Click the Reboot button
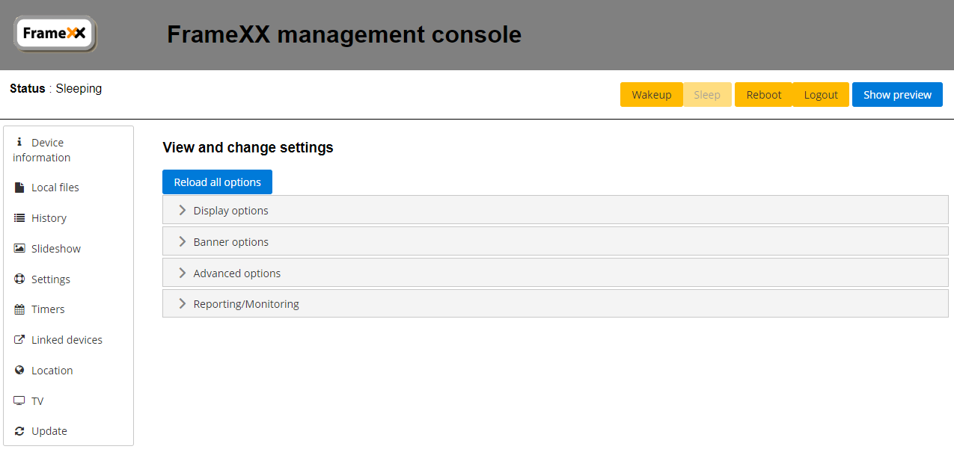954x464 pixels. tap(763, 95)
